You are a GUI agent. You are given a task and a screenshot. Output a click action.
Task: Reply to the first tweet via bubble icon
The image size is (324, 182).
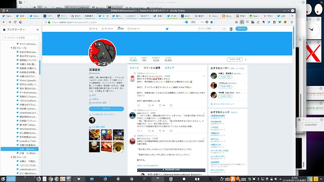[x=139, y=106]
